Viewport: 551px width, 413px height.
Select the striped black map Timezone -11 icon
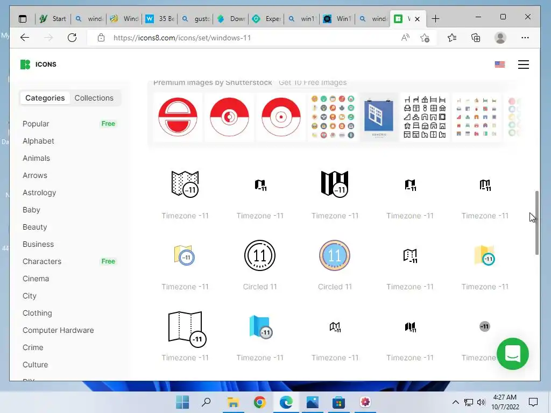[335, 184]
